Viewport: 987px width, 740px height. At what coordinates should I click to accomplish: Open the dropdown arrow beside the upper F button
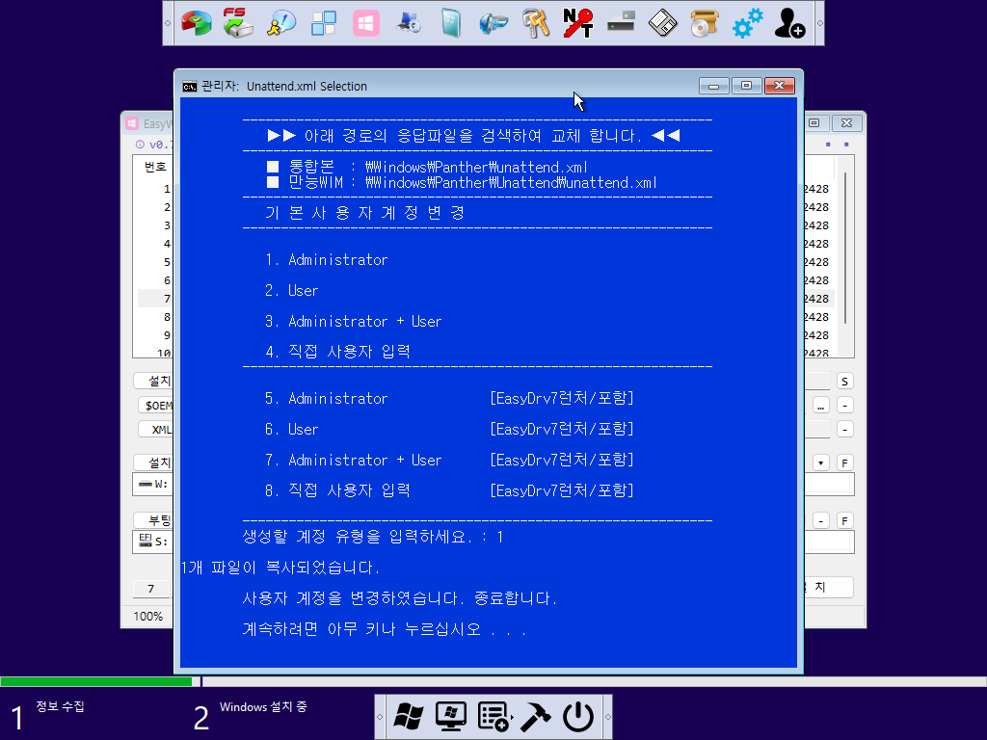[x=821, y=463]
